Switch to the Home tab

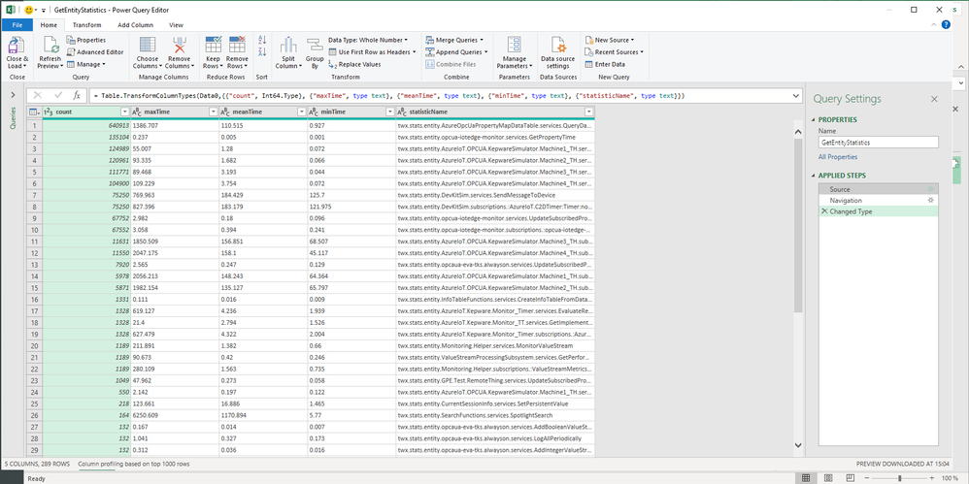click(49, 25)
